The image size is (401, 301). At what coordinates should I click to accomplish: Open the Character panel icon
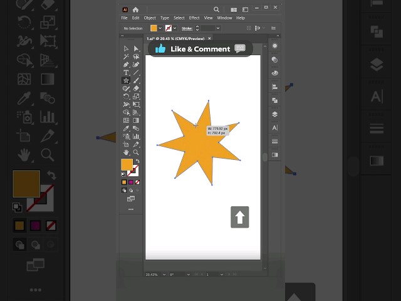tap(274, 127)
